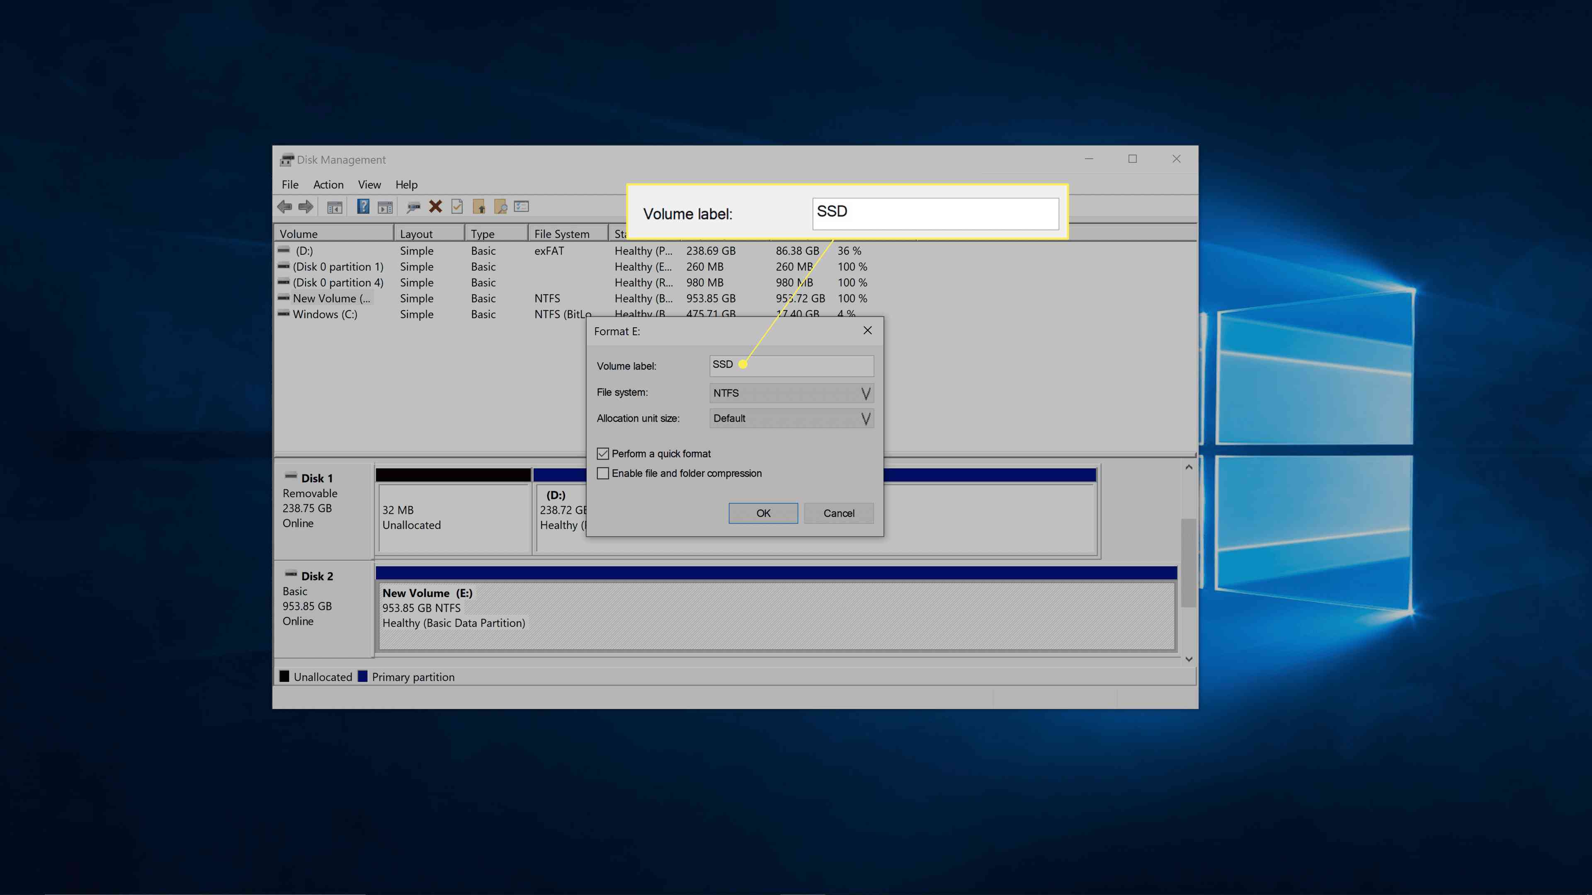
Task: Open the Action menu in Disk Management
Action: 328,184
